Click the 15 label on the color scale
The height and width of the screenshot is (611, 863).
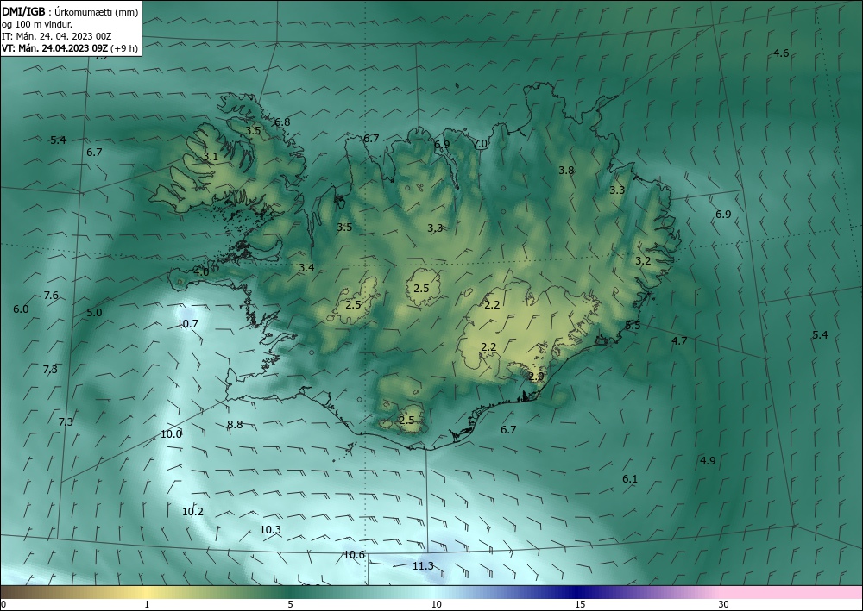[580, 604]
